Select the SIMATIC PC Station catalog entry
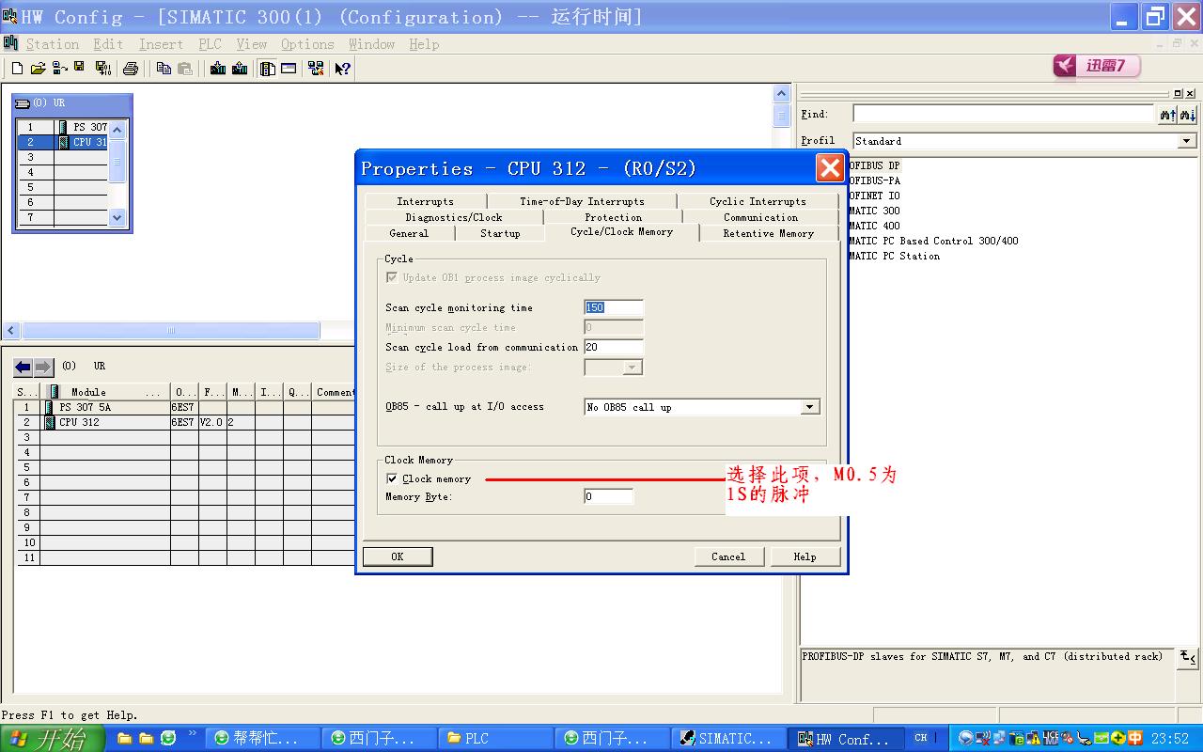The image size is (1203, 752). pos(894,256)
